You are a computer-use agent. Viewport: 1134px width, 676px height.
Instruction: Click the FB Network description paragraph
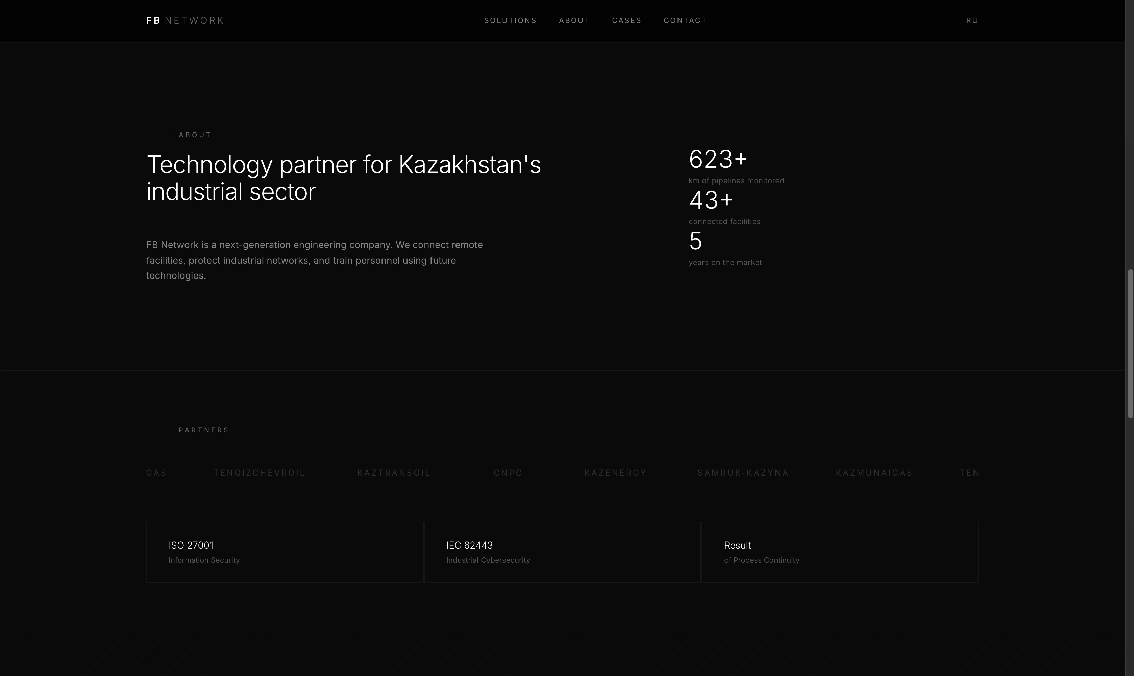pyautogui.click(x=314, y=260)
